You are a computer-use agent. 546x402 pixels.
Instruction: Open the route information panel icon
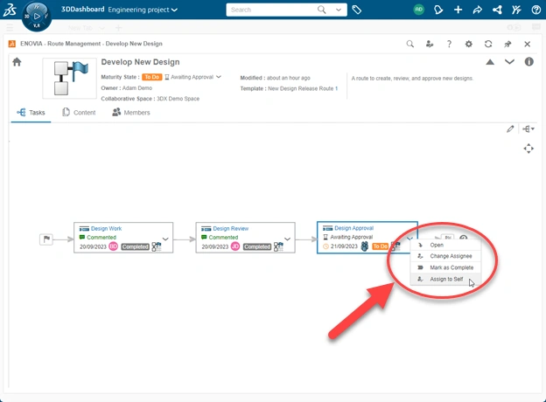point(528,61)
